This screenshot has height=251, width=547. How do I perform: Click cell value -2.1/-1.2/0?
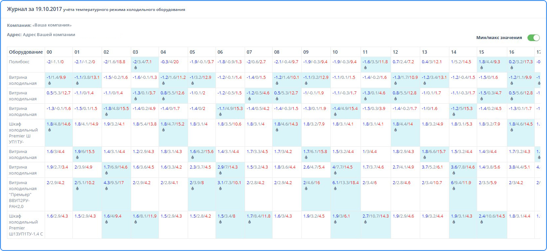point(85,62)
